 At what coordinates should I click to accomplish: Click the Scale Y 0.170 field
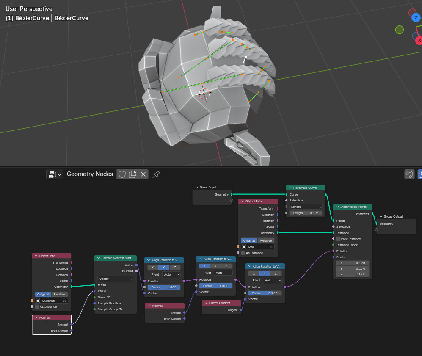point(353,268)
